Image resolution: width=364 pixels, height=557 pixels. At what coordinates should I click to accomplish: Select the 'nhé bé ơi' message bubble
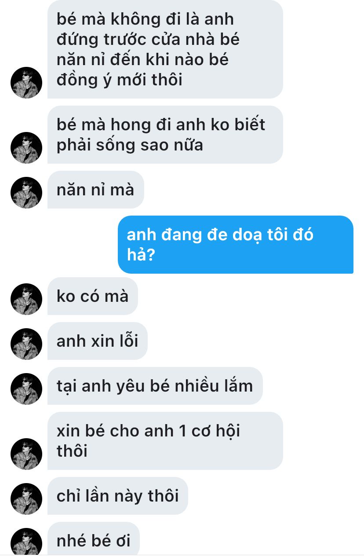click(93, 539)
